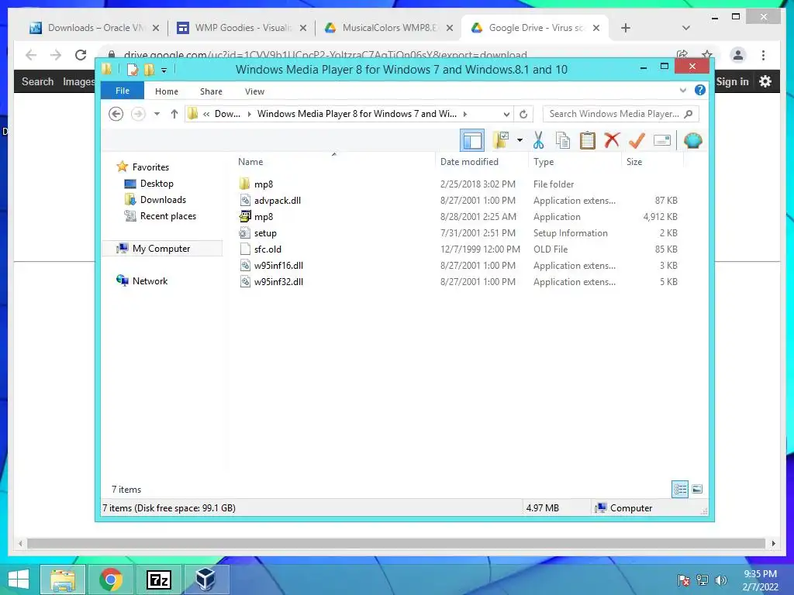This screenshot has height=595, width=794.
Task: Open Chrome three-dot menu
Action: click(763, 55)
